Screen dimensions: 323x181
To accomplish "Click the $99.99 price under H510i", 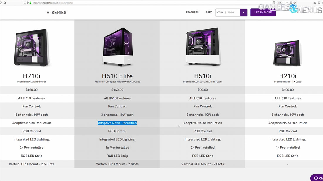I will [202, 90].
